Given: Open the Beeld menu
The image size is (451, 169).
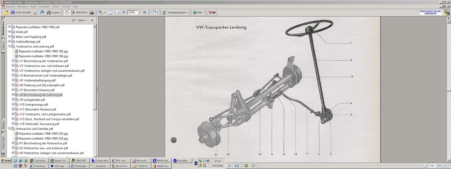Looking at the screenshot, I should (x=33, y=6).
